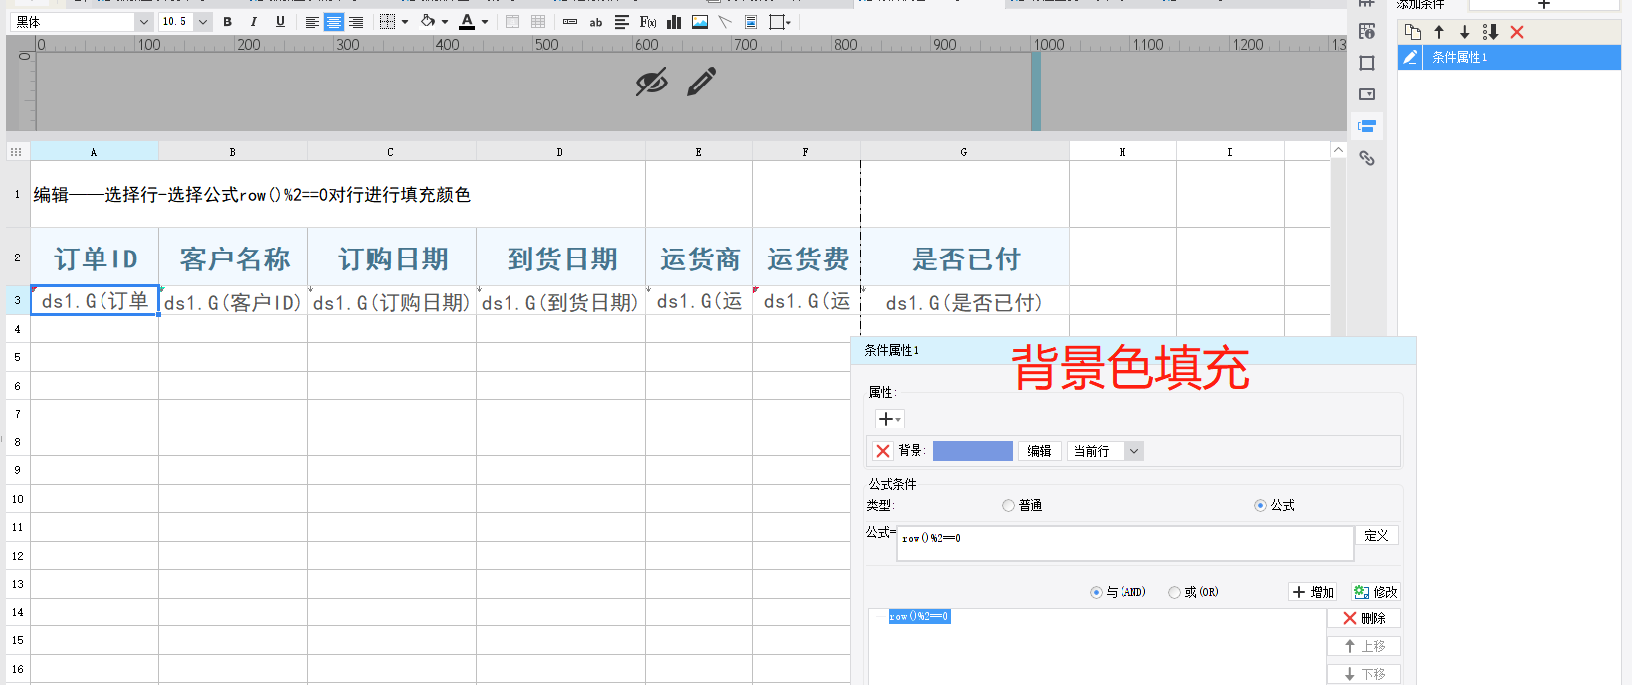Click the 编辑 button beside the background color
Image resolution: width=1632 pixels, height=685 pixels.
click(x=1039, y=451)
